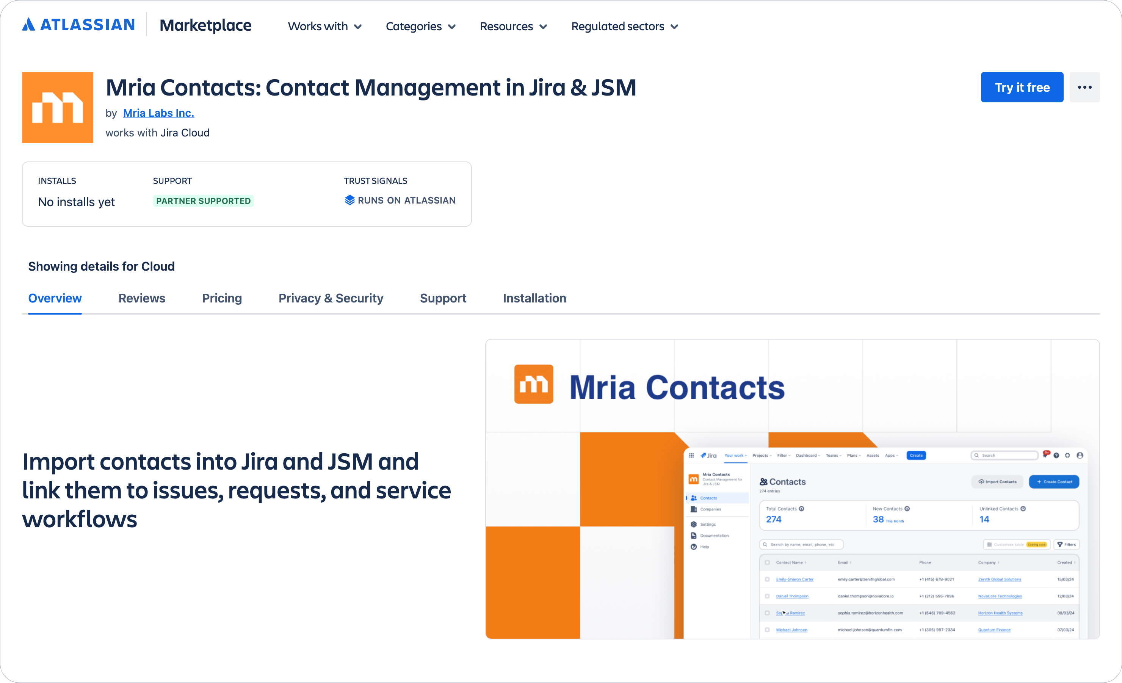This screenshot has width=1122, height=683.
Task: Click the Atlassian logo in the header
Action: pyautogui.click(x=78, y=25)
